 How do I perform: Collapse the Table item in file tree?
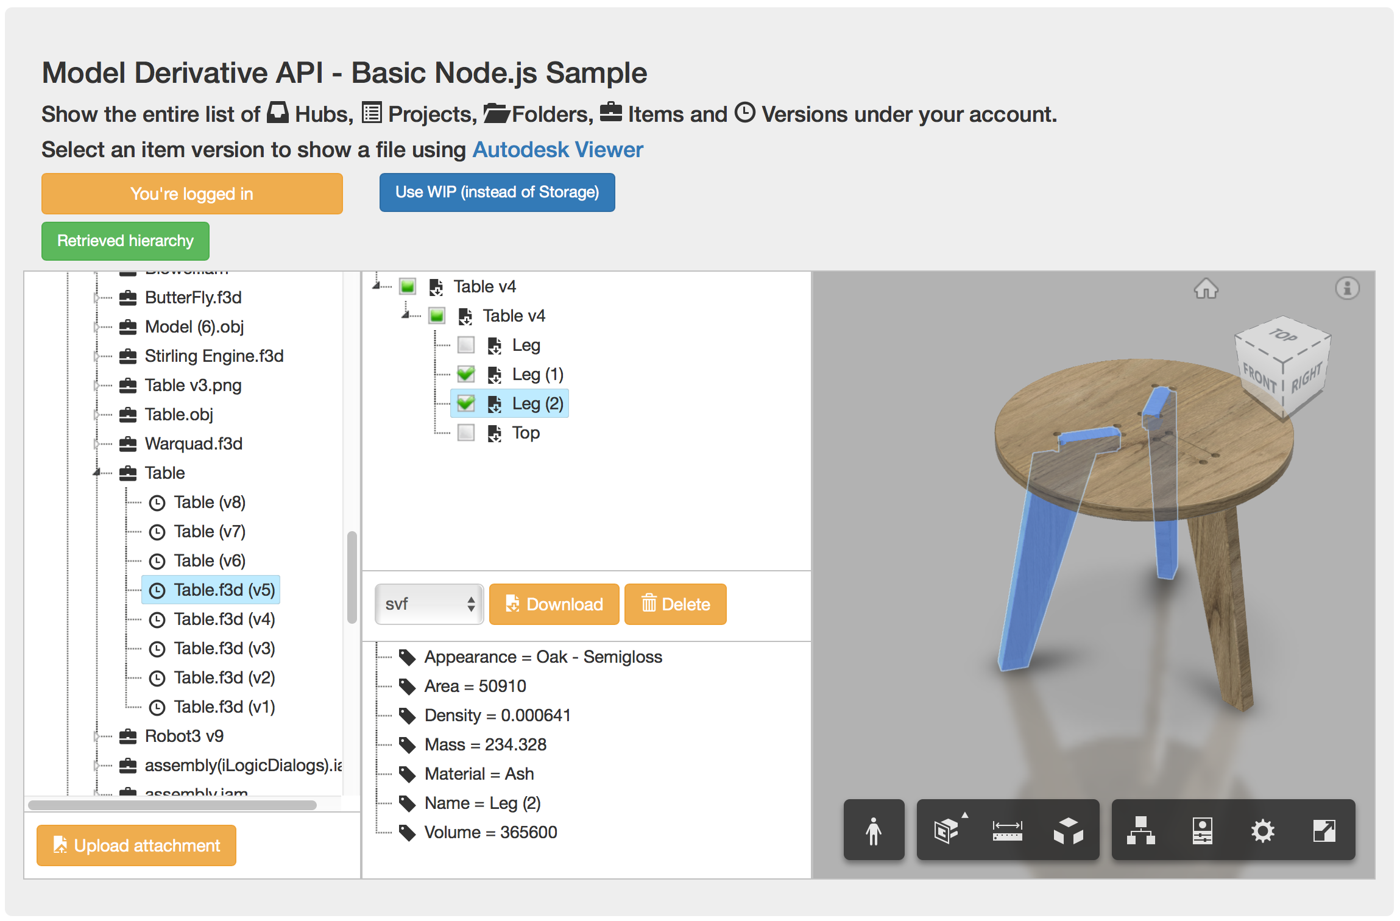[x=96, y=473]
